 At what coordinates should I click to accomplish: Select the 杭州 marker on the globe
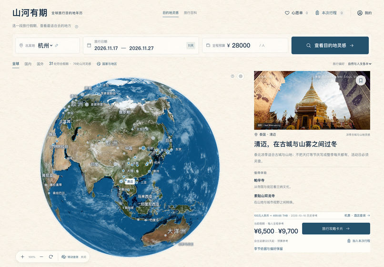pos(151,162)
